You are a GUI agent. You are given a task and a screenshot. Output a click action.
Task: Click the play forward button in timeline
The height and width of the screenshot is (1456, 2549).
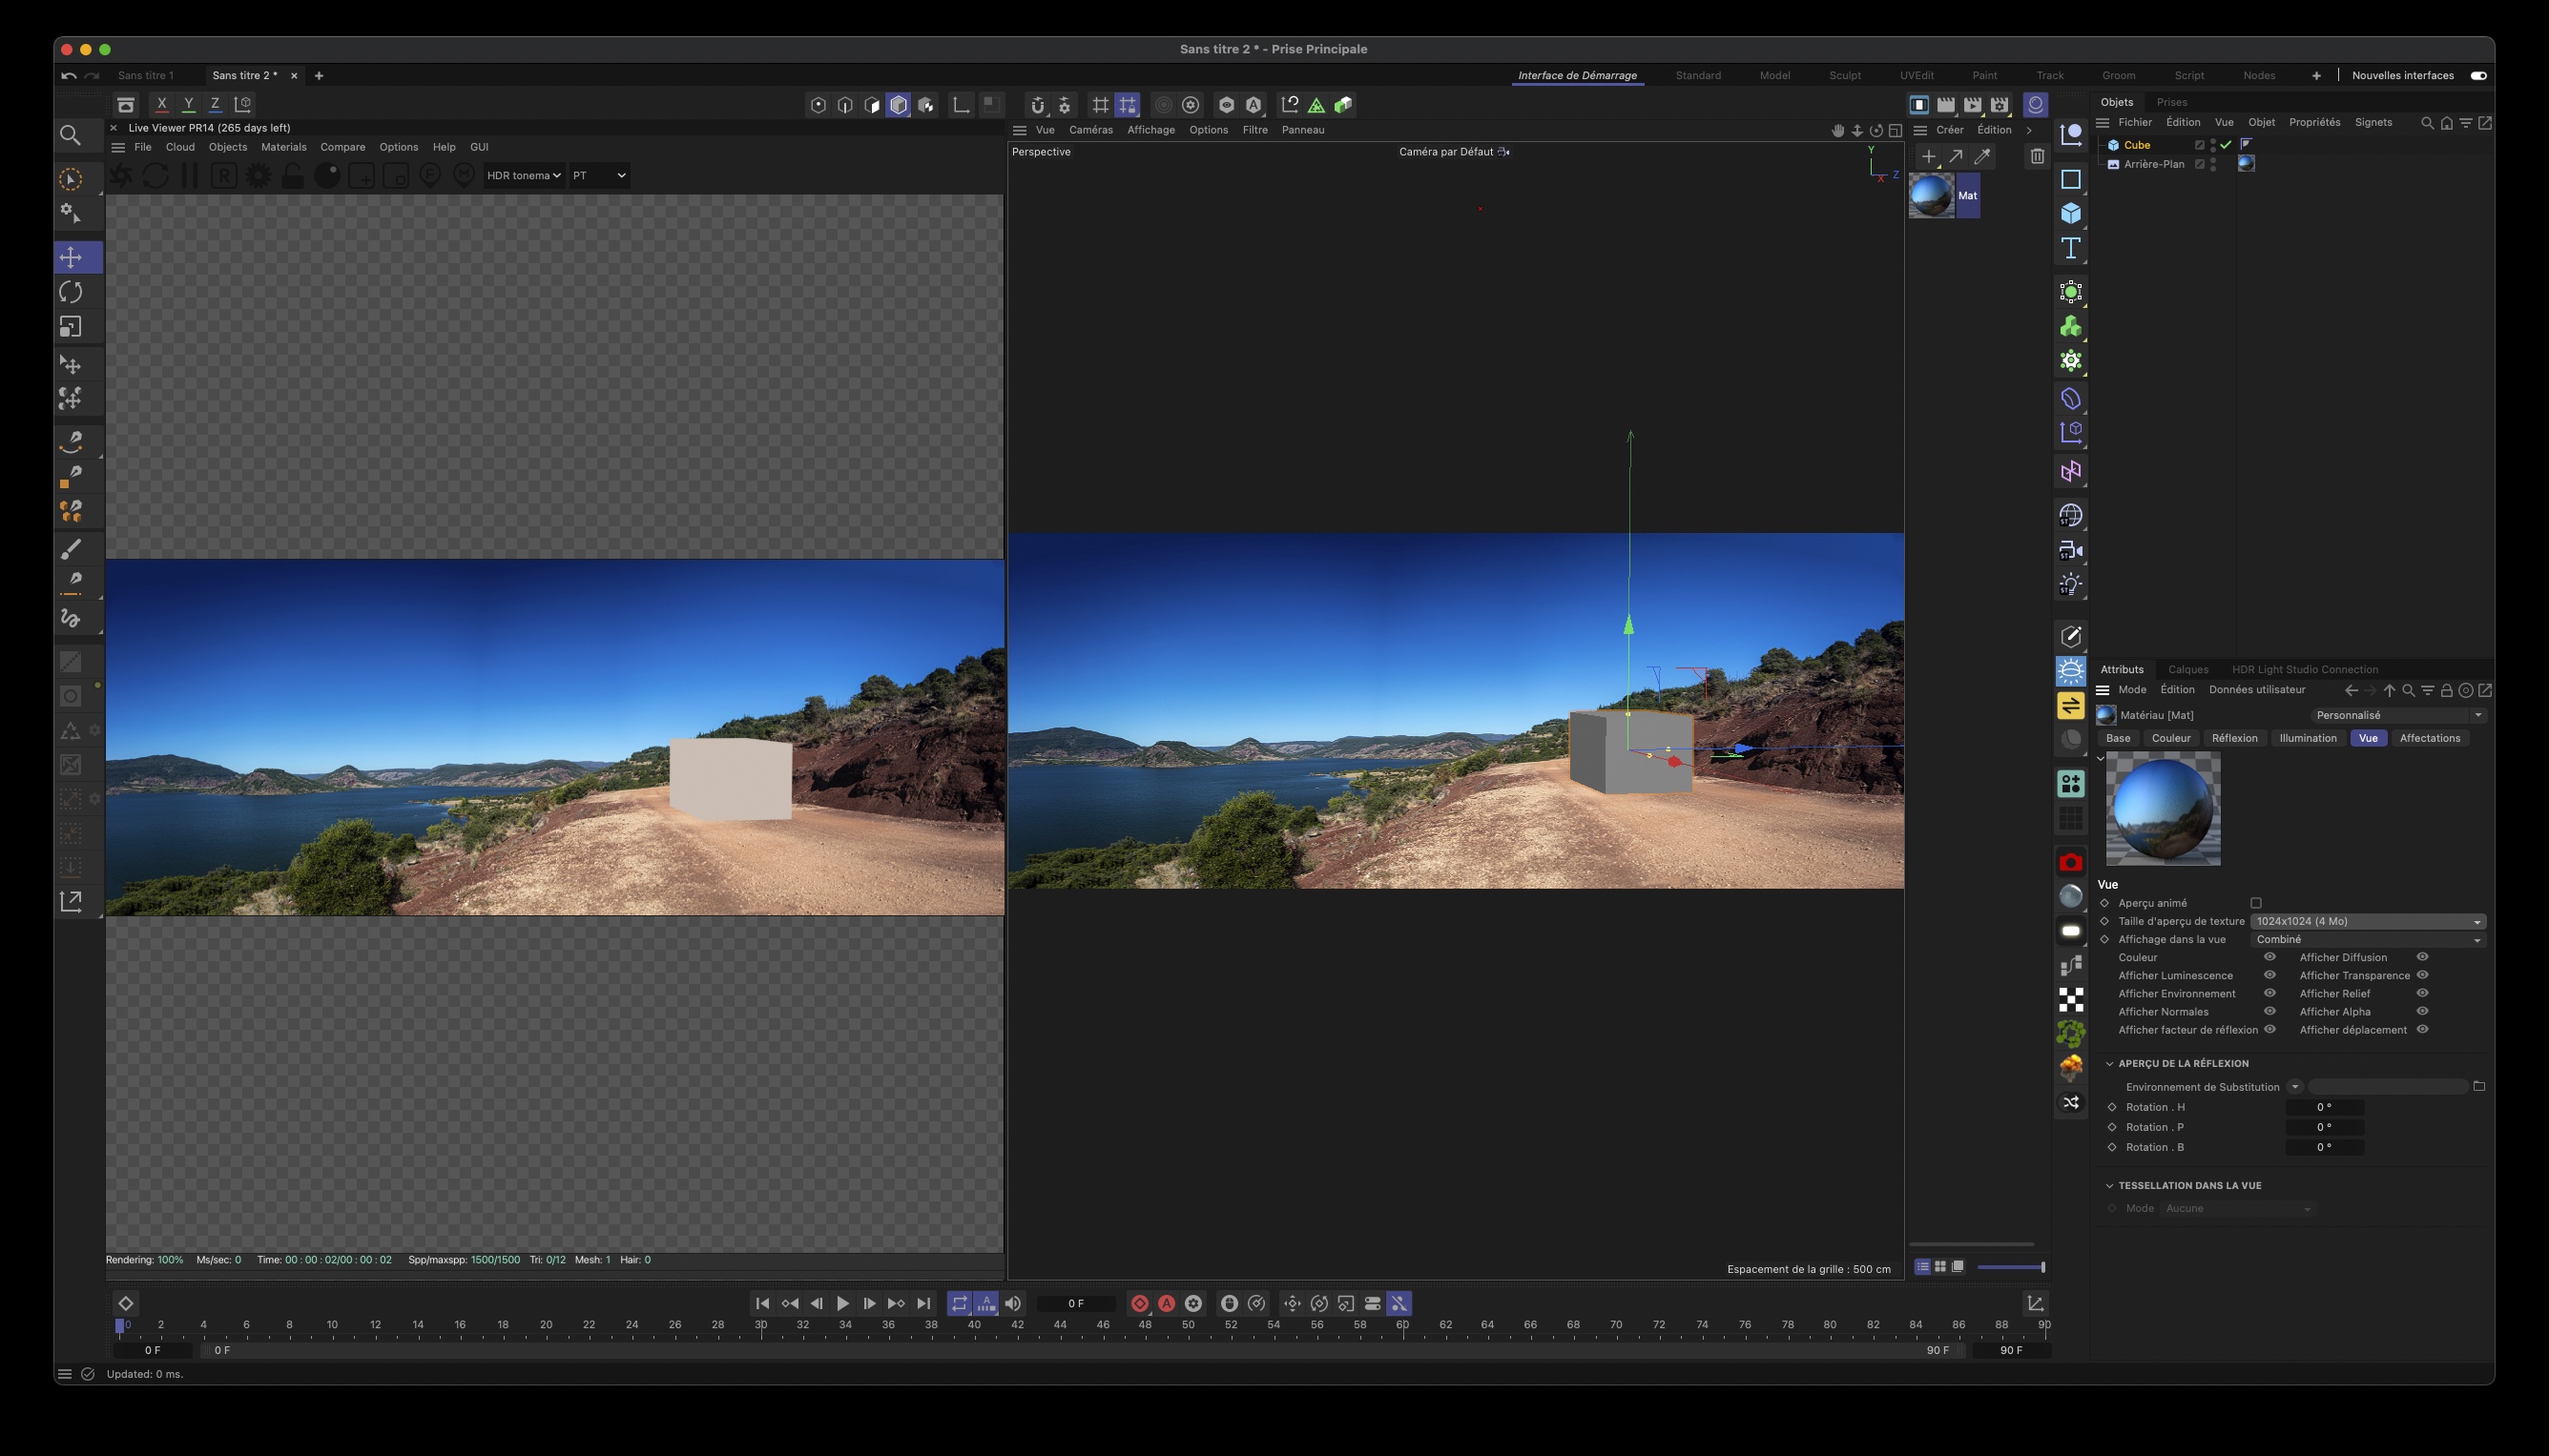point(842,1303)
